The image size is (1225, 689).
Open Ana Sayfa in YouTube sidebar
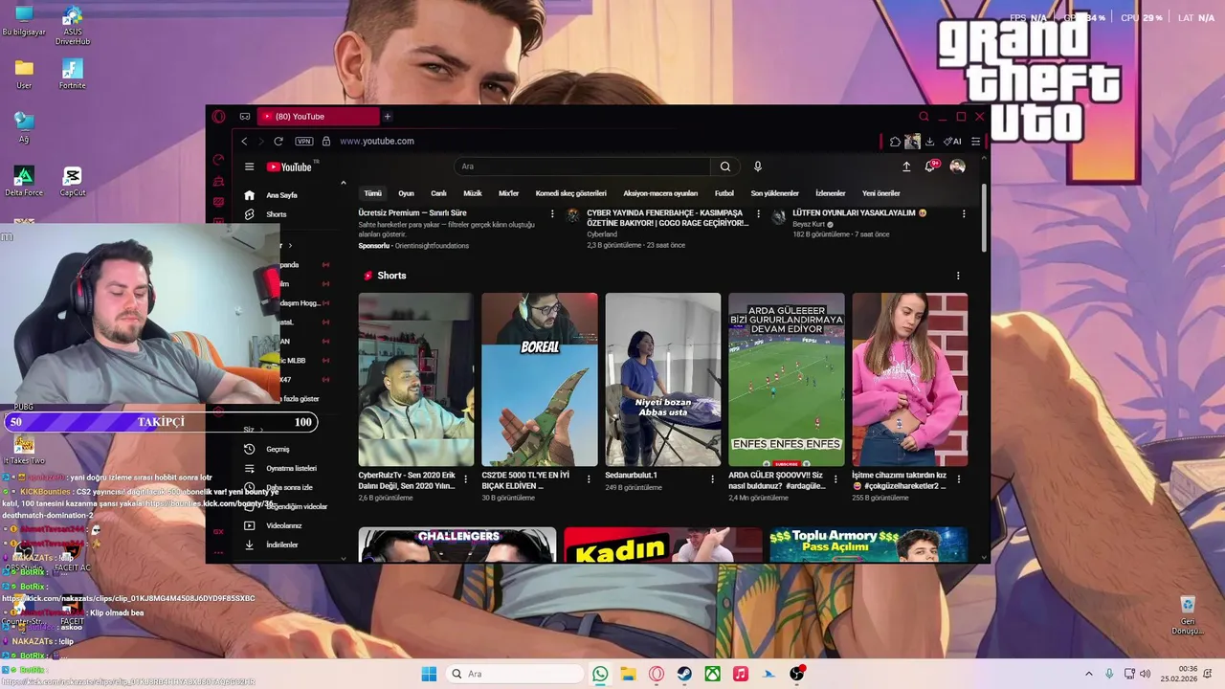282,195
